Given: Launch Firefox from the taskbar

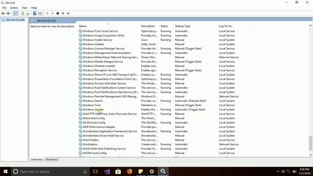Looking at the screenshot, I should 129,172.
